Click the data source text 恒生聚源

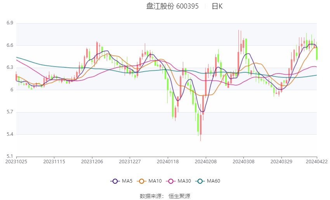click(179, 196)
